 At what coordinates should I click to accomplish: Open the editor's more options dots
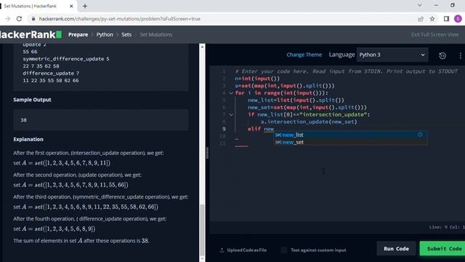(460, 55)
